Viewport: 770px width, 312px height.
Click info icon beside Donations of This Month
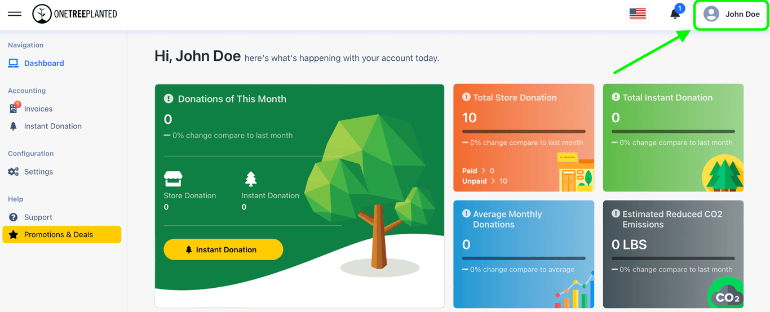coord(169,99)
